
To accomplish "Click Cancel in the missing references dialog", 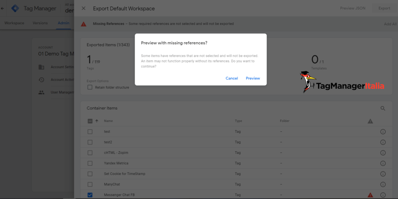I will pyautogui.click(x=232, y=78).
